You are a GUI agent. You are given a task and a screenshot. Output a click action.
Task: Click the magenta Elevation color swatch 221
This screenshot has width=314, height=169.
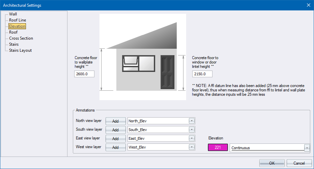(218, 147)
